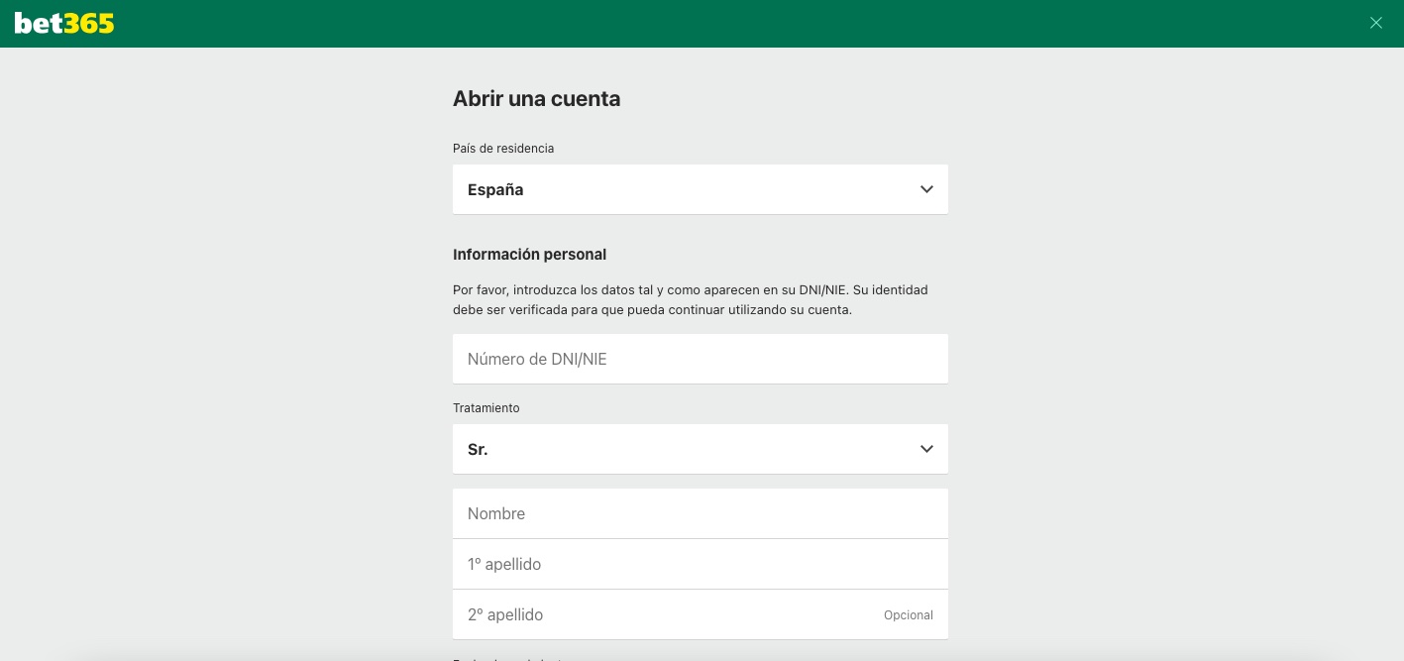Click the selected 'Sr.' title value
The image size is (1404, 661).
click(478, 450)
